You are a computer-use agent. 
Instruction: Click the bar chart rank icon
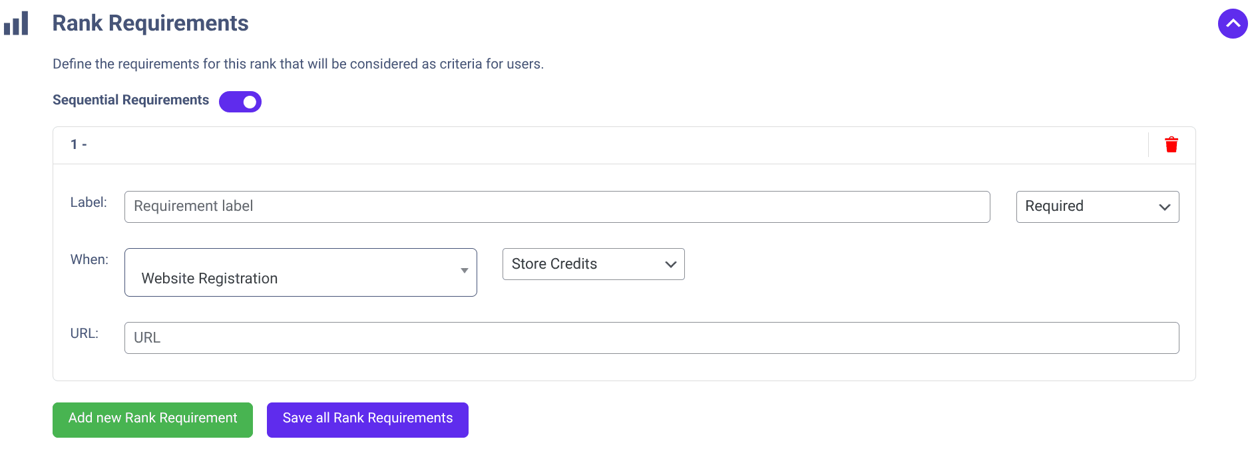coord(16,23)
